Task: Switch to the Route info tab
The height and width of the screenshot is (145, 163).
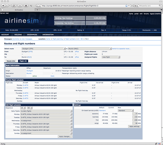Action: click(11, 61)
